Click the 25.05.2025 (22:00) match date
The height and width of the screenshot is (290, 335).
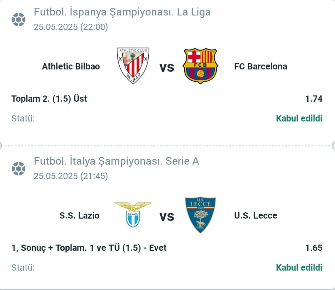click(71, 27)
